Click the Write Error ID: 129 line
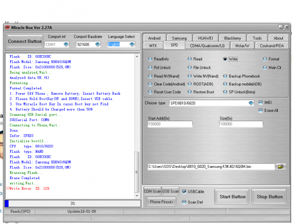Image resolution: width=292 pixels, height=224 pixels. tap(28, 188)
